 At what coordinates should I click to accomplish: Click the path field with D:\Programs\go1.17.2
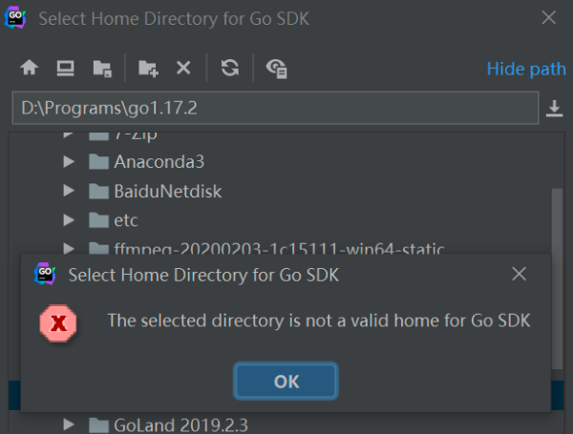click(x=276, y=108)
